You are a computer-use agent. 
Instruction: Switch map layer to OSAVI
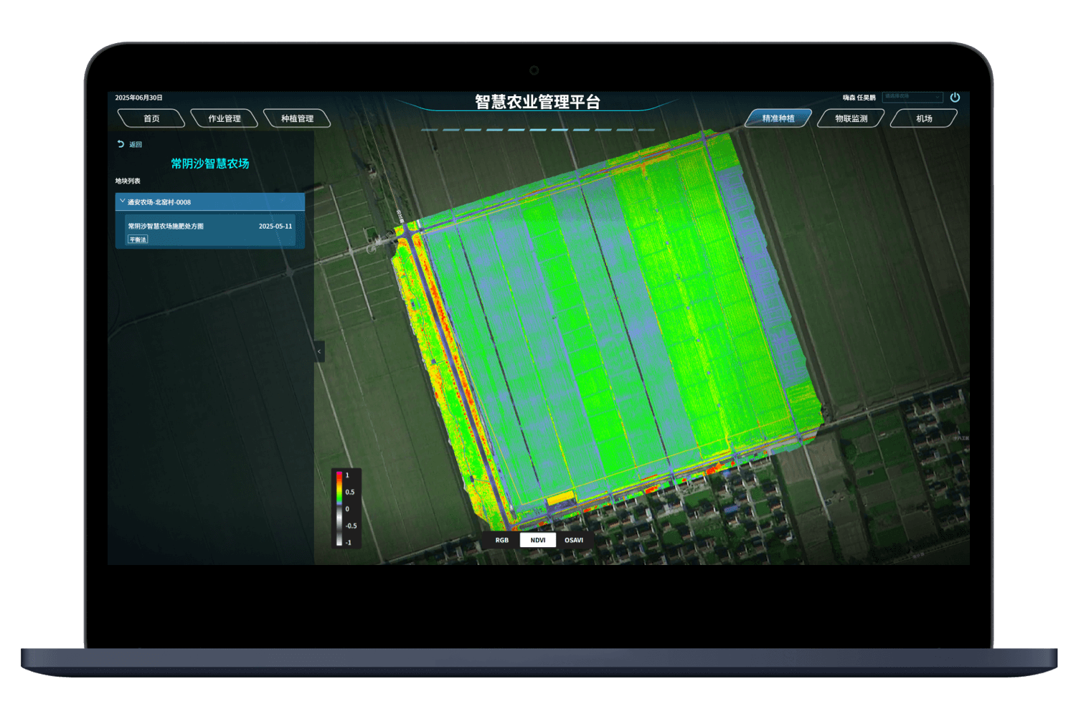(x=574, y=540)
